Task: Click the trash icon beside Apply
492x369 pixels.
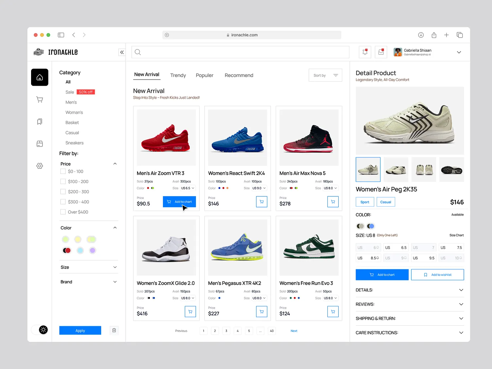Action: click(114, 330)
